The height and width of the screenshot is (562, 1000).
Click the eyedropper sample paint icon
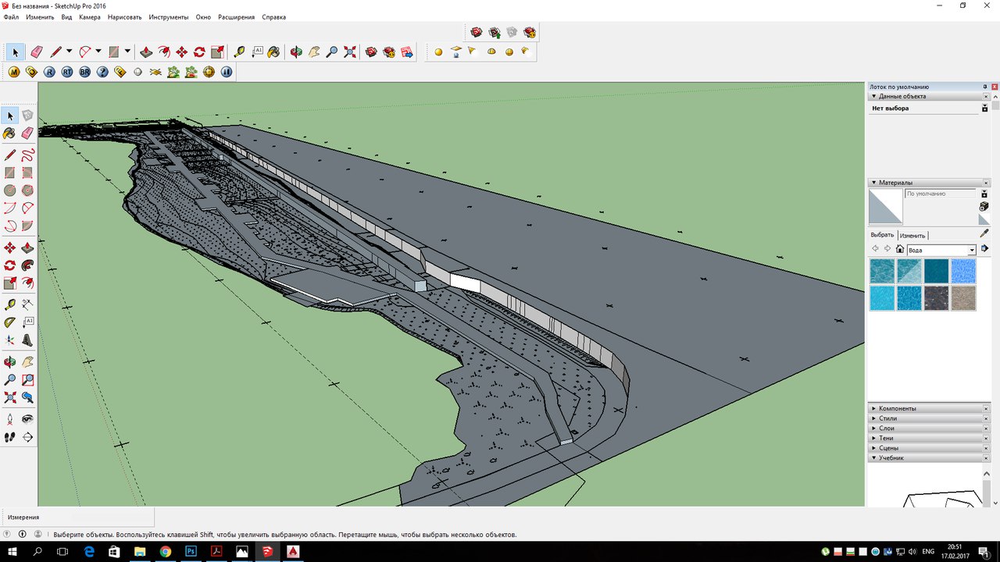[x=984, y=233]
